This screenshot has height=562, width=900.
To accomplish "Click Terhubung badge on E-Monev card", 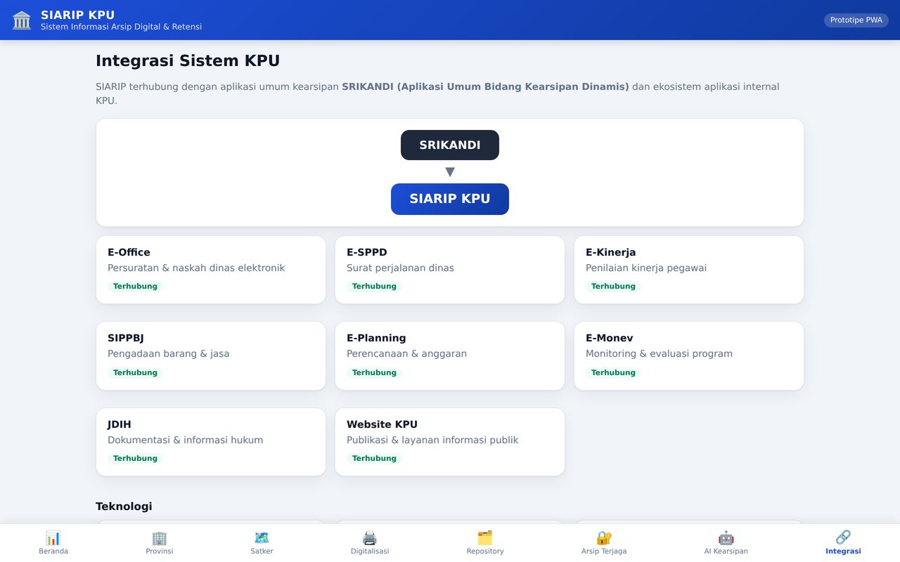I will [613, 372].
